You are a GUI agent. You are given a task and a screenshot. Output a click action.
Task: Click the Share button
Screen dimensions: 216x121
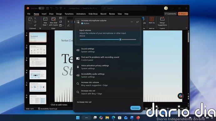click(x=183, y=14)
